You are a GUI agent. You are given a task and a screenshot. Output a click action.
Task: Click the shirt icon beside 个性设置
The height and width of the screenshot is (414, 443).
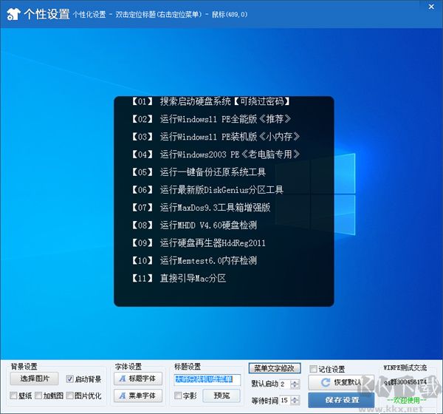[x=13, y=13]
